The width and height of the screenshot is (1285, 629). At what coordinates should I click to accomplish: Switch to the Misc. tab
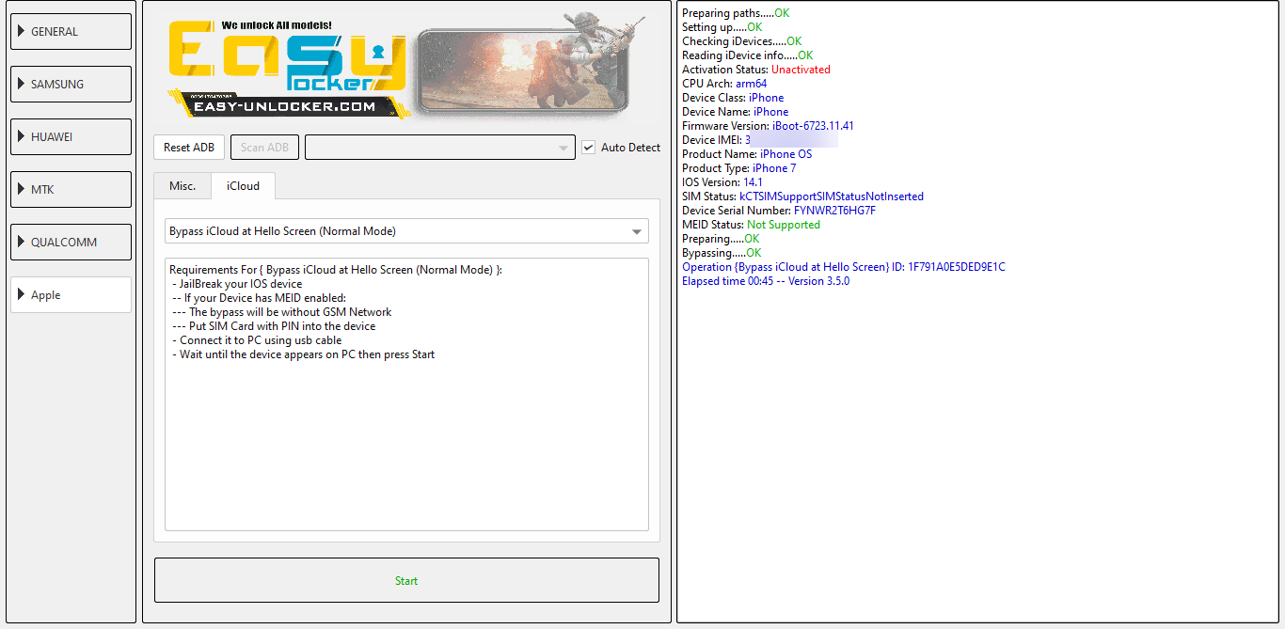[x=182, y=186]
